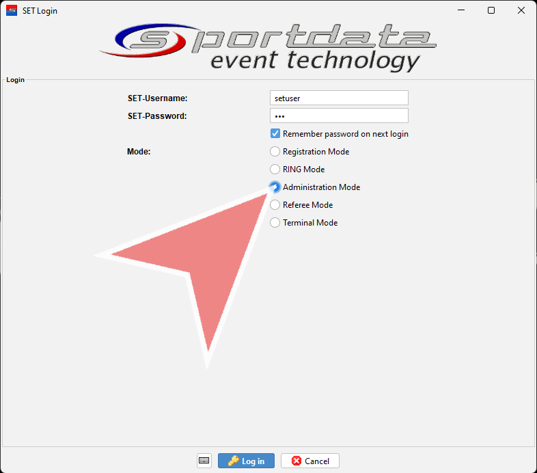
Task: Toggle Remember password on next login
Action: [275, 134]
